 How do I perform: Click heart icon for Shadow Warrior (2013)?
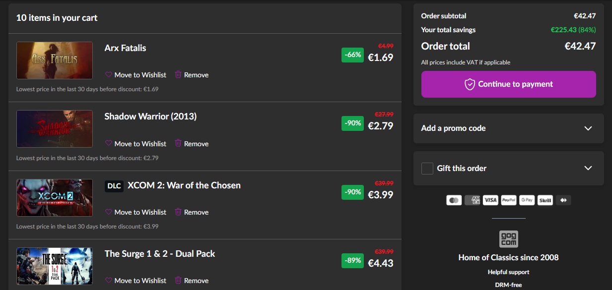(109, 144)
